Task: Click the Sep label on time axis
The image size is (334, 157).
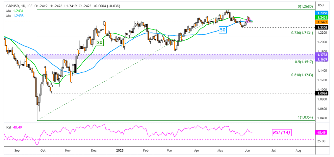Action: click(x=18, y=150)
